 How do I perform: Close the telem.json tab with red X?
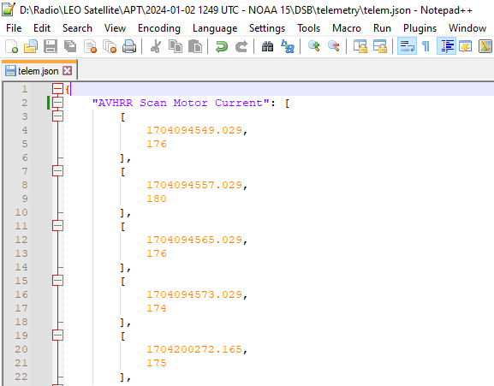pos(67,71)
